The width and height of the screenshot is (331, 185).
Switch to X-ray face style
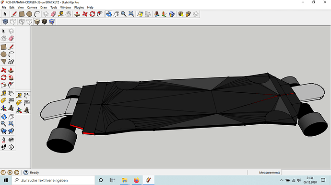click(x=5, y=22)
